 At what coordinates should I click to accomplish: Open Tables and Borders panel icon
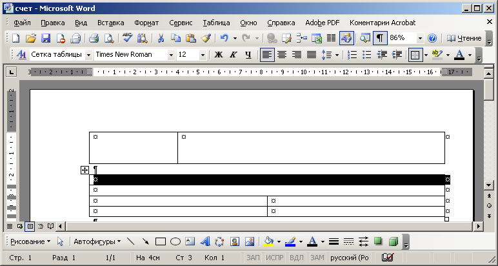click(286, 39)
